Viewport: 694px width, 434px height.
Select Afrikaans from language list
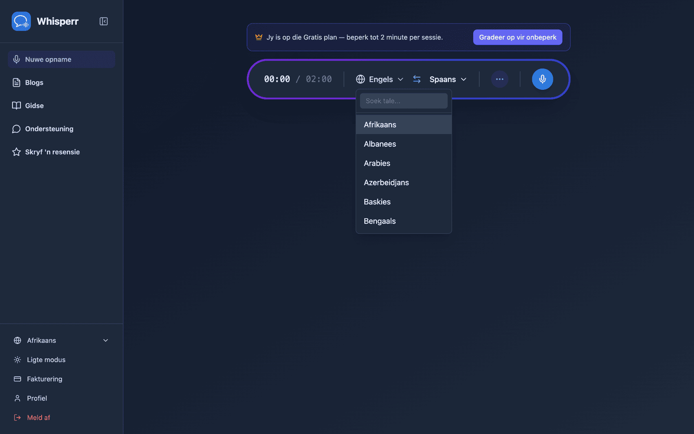click(x=404, y=125)
